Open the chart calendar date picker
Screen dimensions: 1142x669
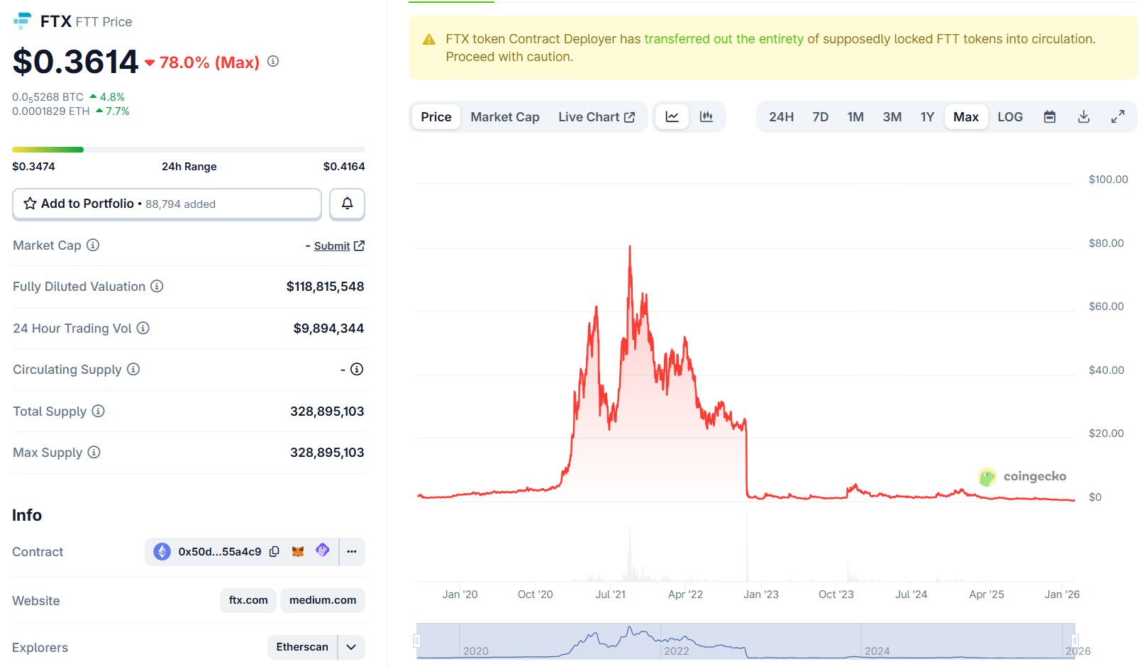[x=1050, y=117]
